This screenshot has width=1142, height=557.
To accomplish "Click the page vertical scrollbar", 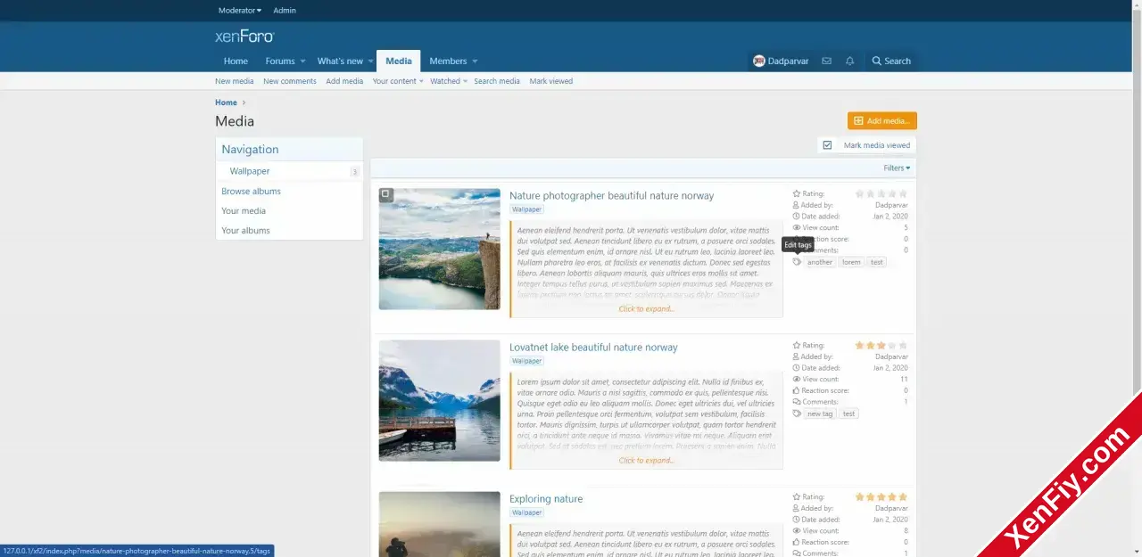I will (1137, 205).
